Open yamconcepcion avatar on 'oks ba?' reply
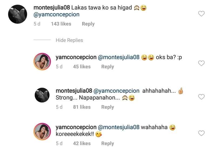The height and width of the screenshot is (151, 216). pyautogui.click(x=42, y=62)
